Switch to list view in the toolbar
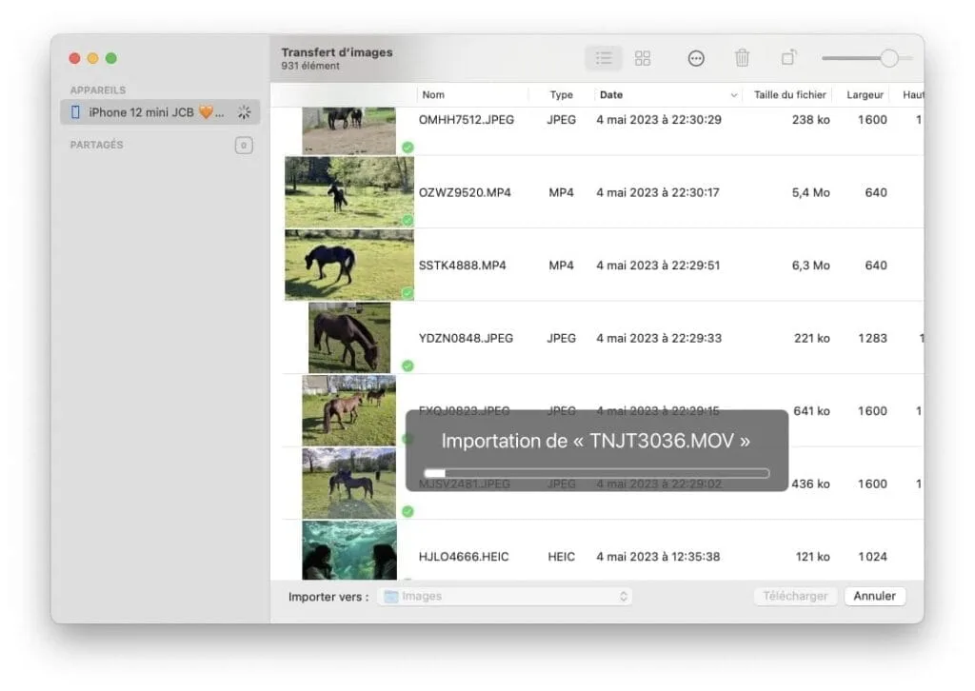Screen dimensions: 975x691 (604, 58)
